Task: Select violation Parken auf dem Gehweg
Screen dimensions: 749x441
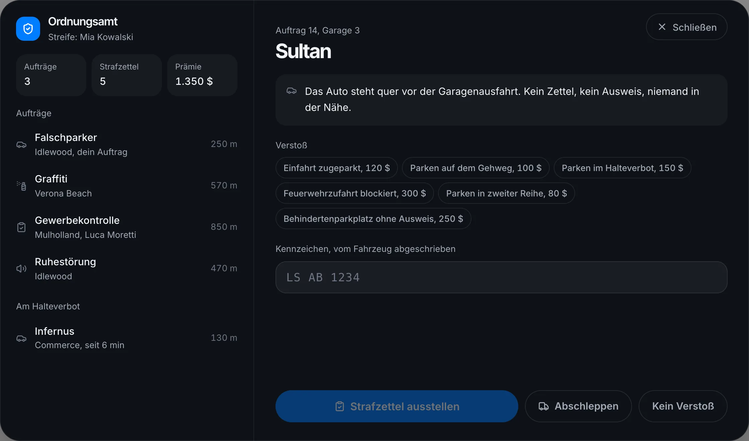Action: (x=475, y=168)
